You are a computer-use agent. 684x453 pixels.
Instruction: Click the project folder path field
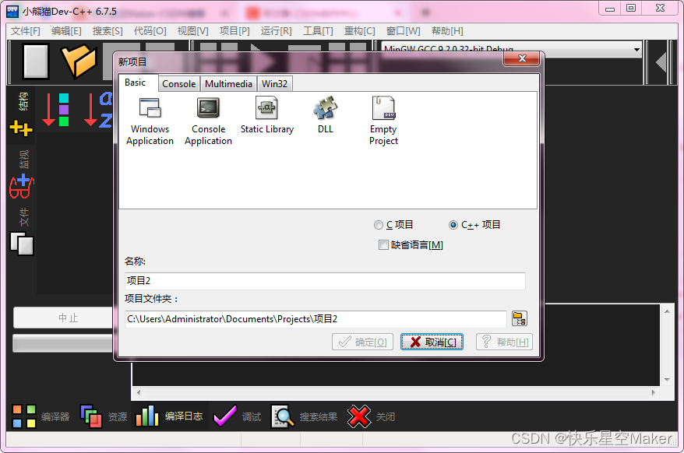(x=316, y=319)
